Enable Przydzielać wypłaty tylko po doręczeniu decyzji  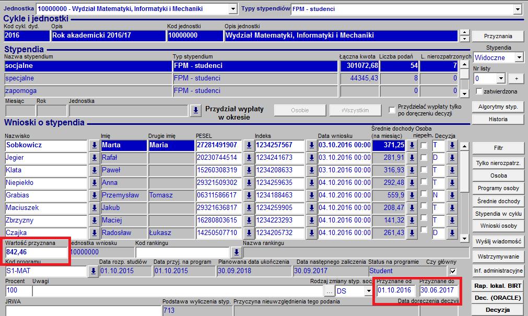[392, 110]
